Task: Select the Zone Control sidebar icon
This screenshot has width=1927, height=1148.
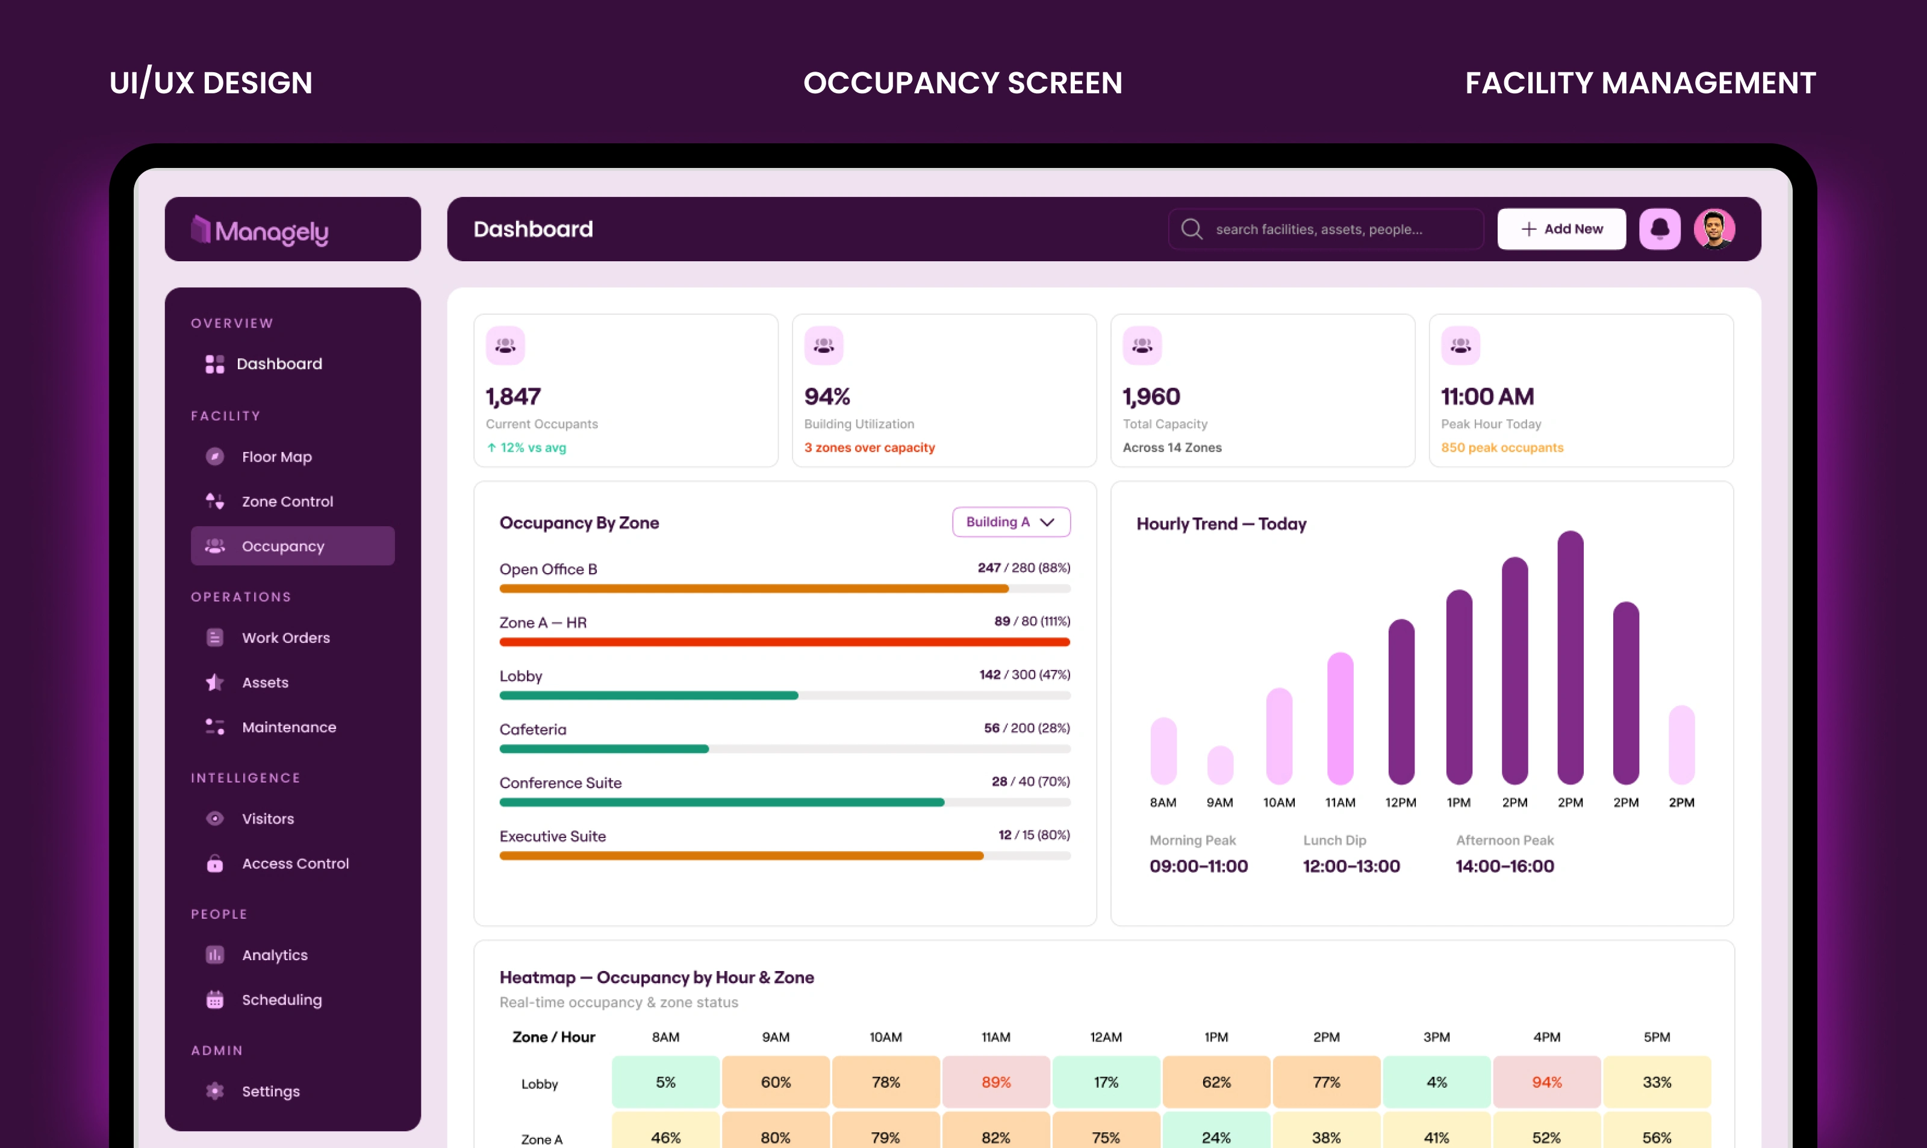Action: [214, 501]
